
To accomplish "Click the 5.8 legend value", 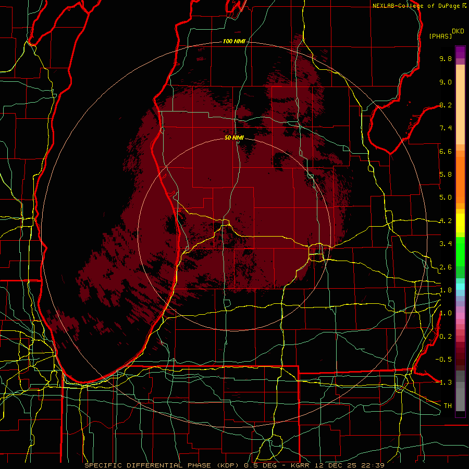I will pyautogui.click(x=446, y=175).
